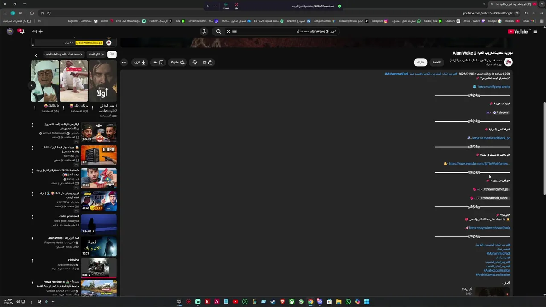Open Windows Start button

[x=367, y=302]
